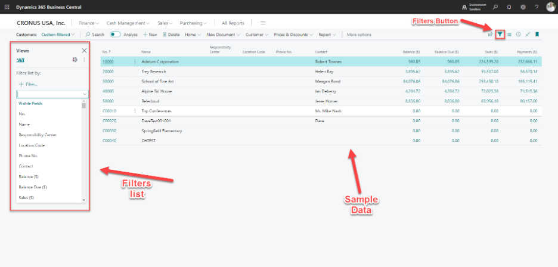
Task: Open row menu for Adatum Corporation
Action: (x=135, y=61)
